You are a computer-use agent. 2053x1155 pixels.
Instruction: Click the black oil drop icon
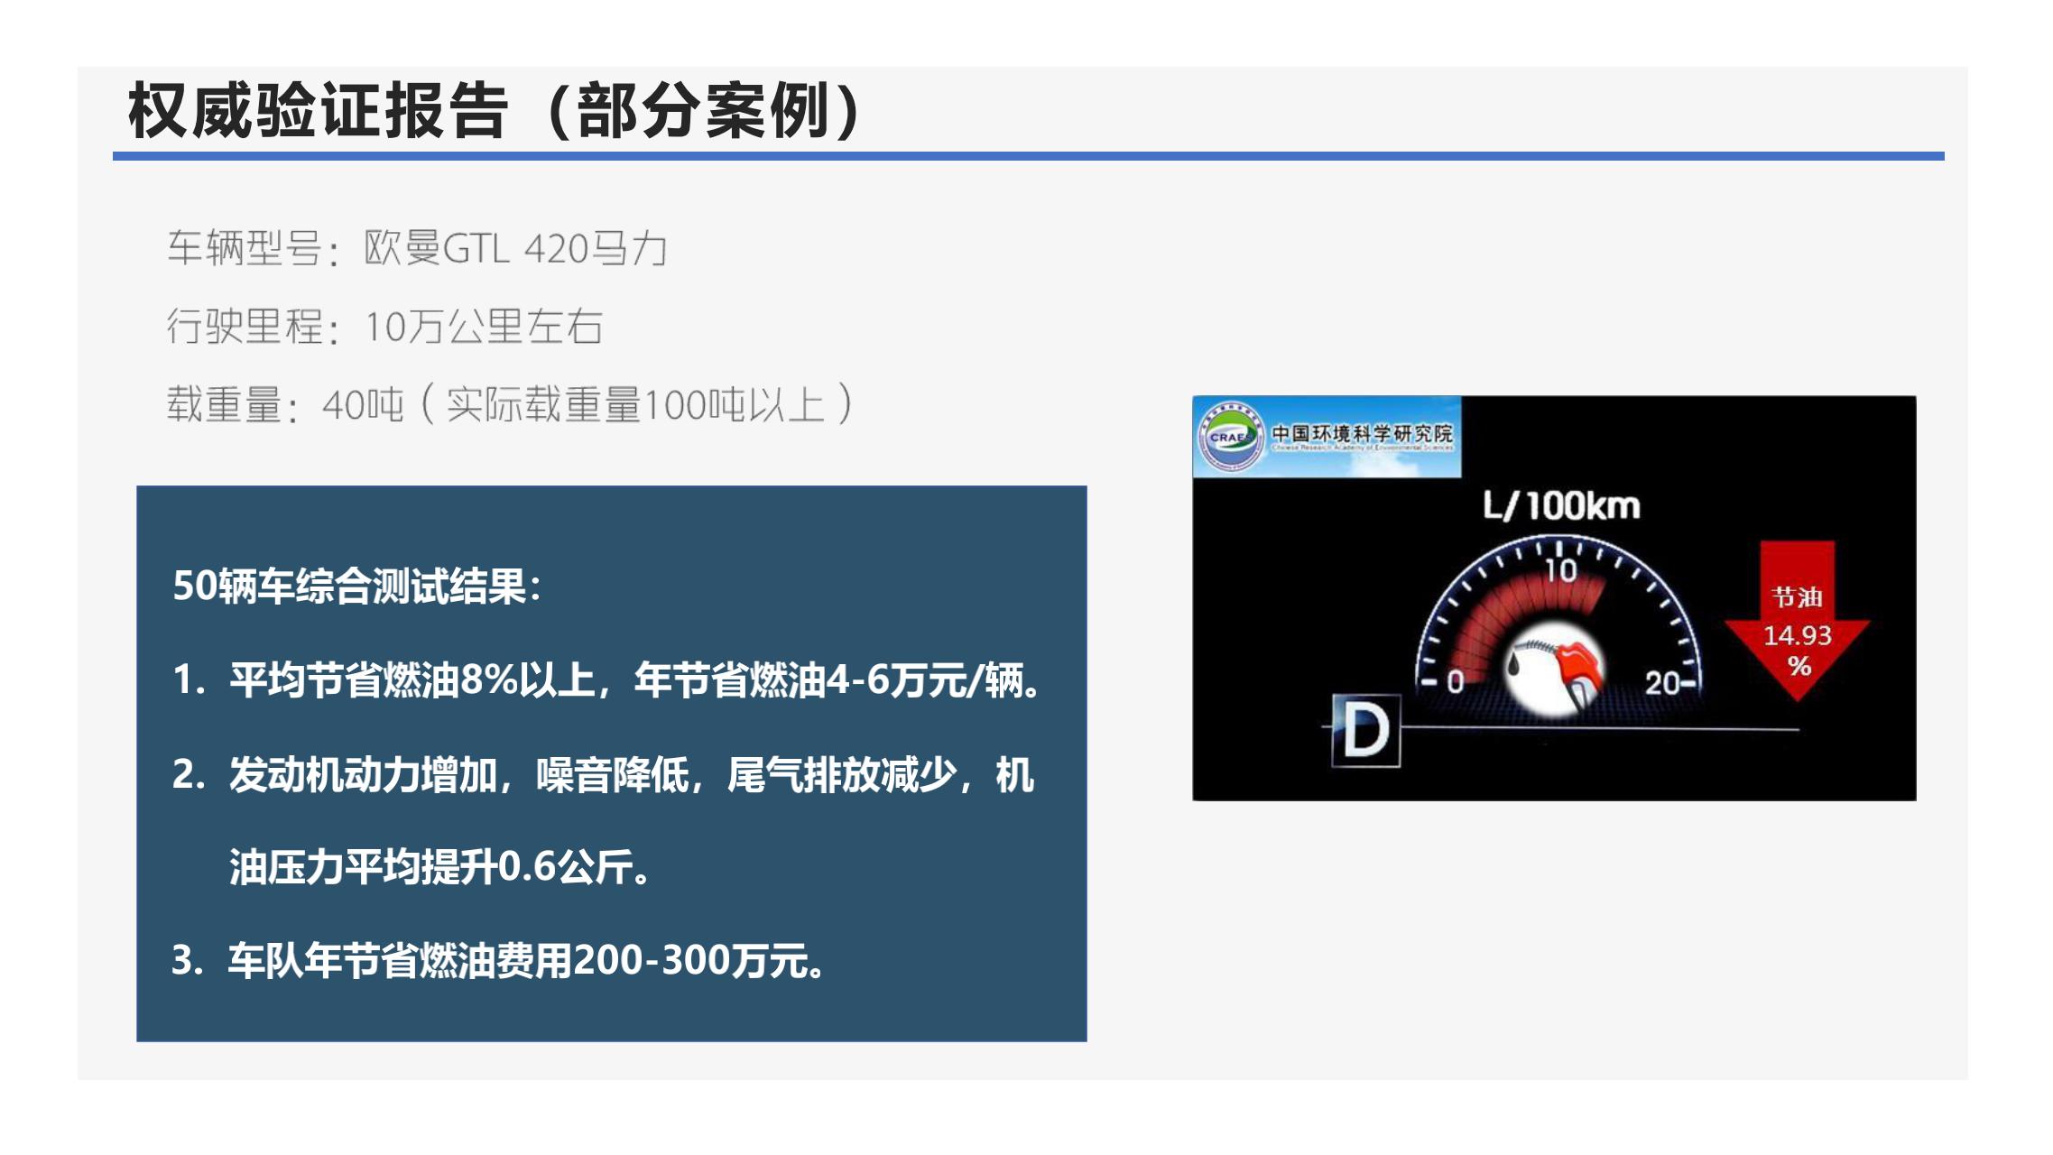click(x=1513, y=665)
